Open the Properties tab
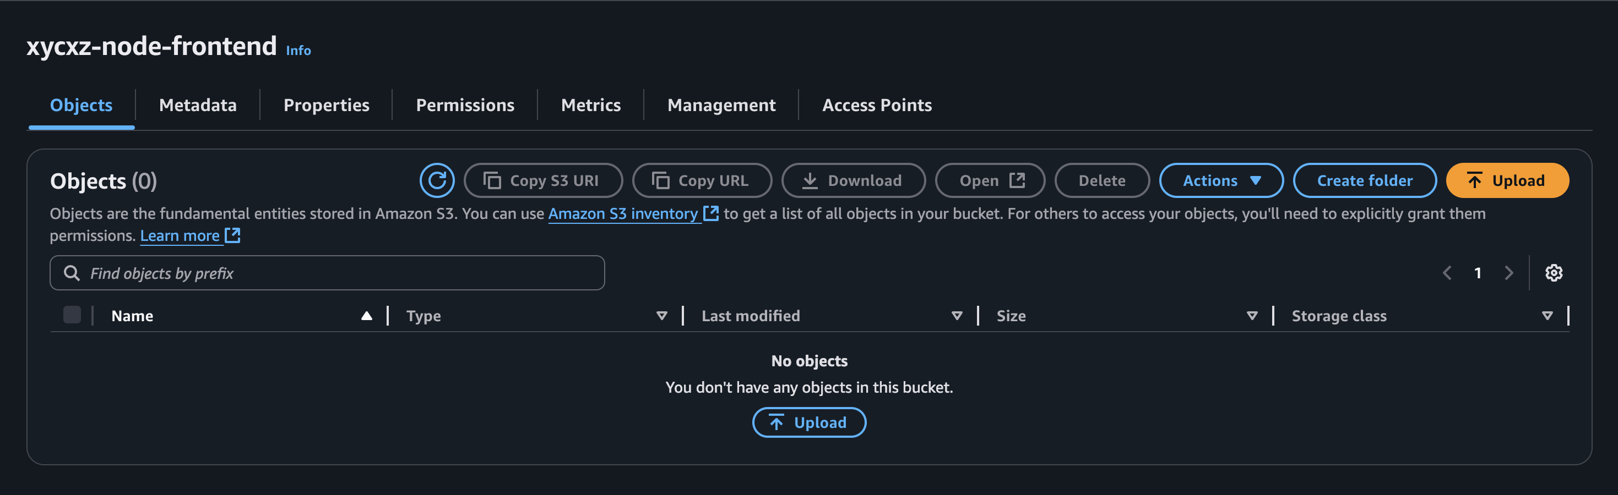This screenshot has height=495, width=1618. [326, 105]
